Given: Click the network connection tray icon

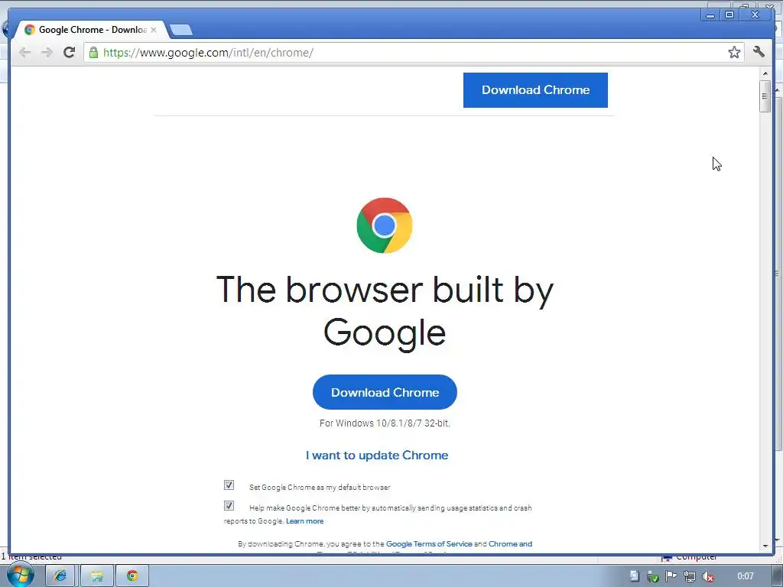Looking at the screenshot, I should (x=690, y=576).
